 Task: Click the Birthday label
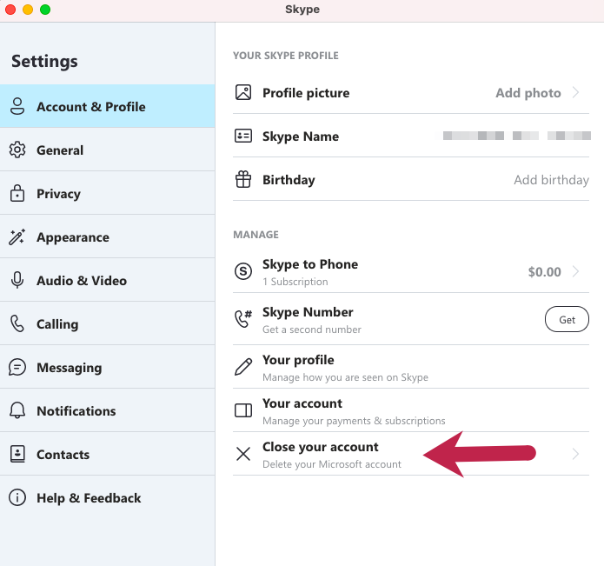pyautogui.click(x=289, y=180)
